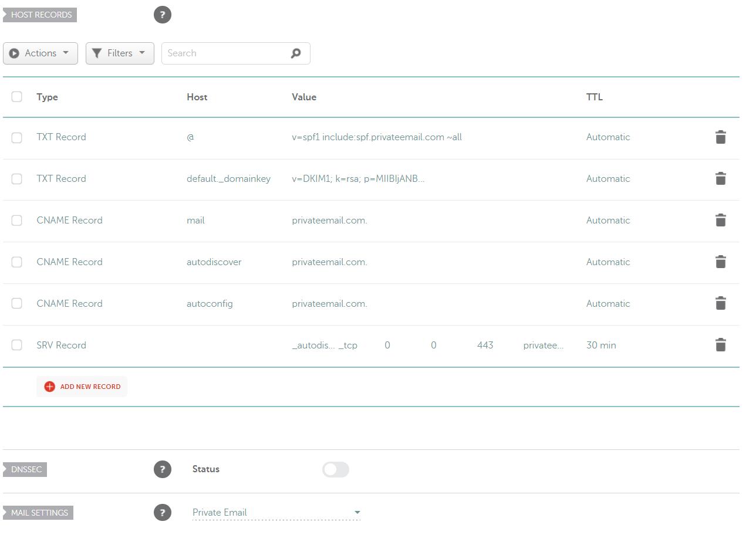Click the _tcp protocol value
Screen dimensions: 756x535
click(x=348, y=346)
